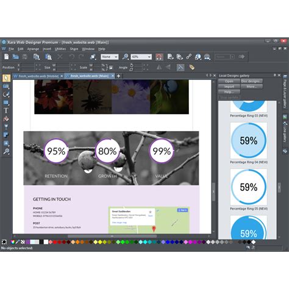Select the Selector arrow tool
Screen dimensions: 289x289
click(x=6, y=78)
